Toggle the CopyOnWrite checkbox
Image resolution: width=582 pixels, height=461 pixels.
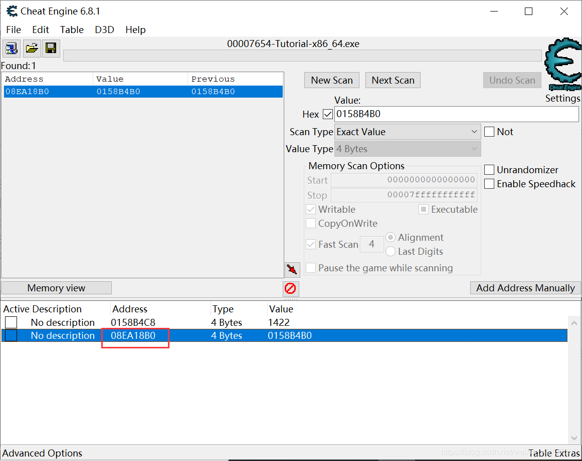tap(311, 223)
